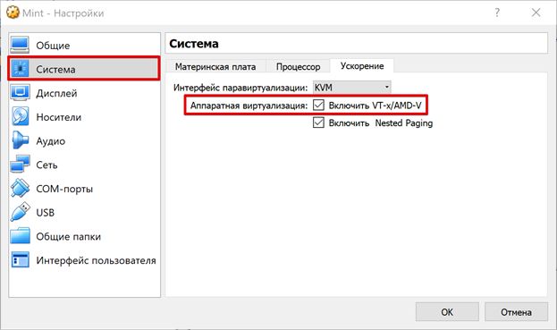Viewport: 557px width, 330px height.
Task: Select Интерфейс пользователя label in sidebar
Action: 96,261
